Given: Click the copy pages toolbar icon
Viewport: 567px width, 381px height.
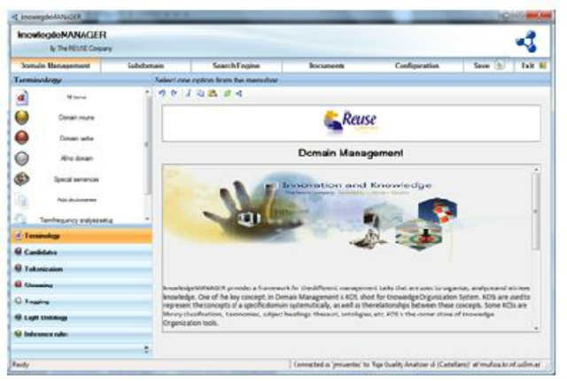Looking at the screenshot, I should [x=200, y=93].
